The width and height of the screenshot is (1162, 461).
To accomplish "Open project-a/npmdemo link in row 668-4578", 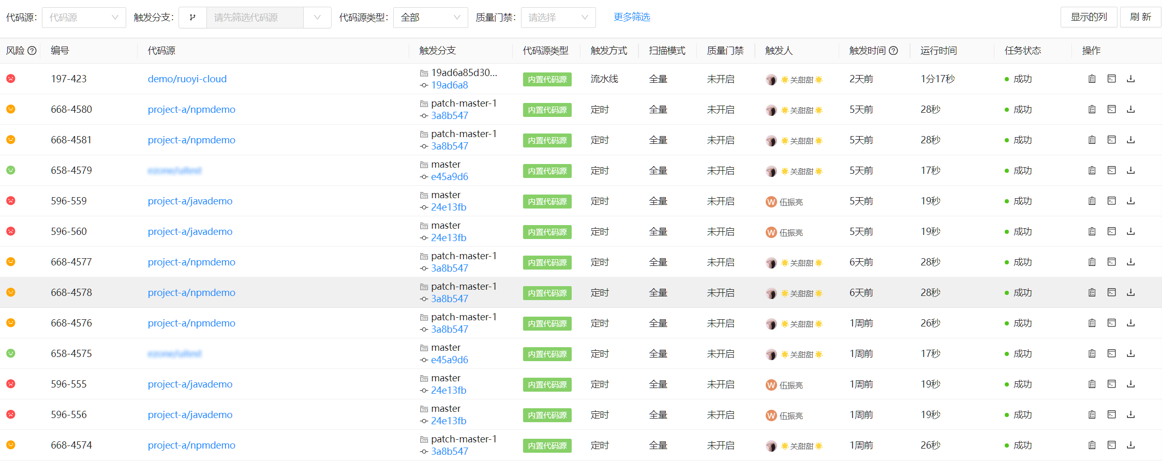I will 191,292.
